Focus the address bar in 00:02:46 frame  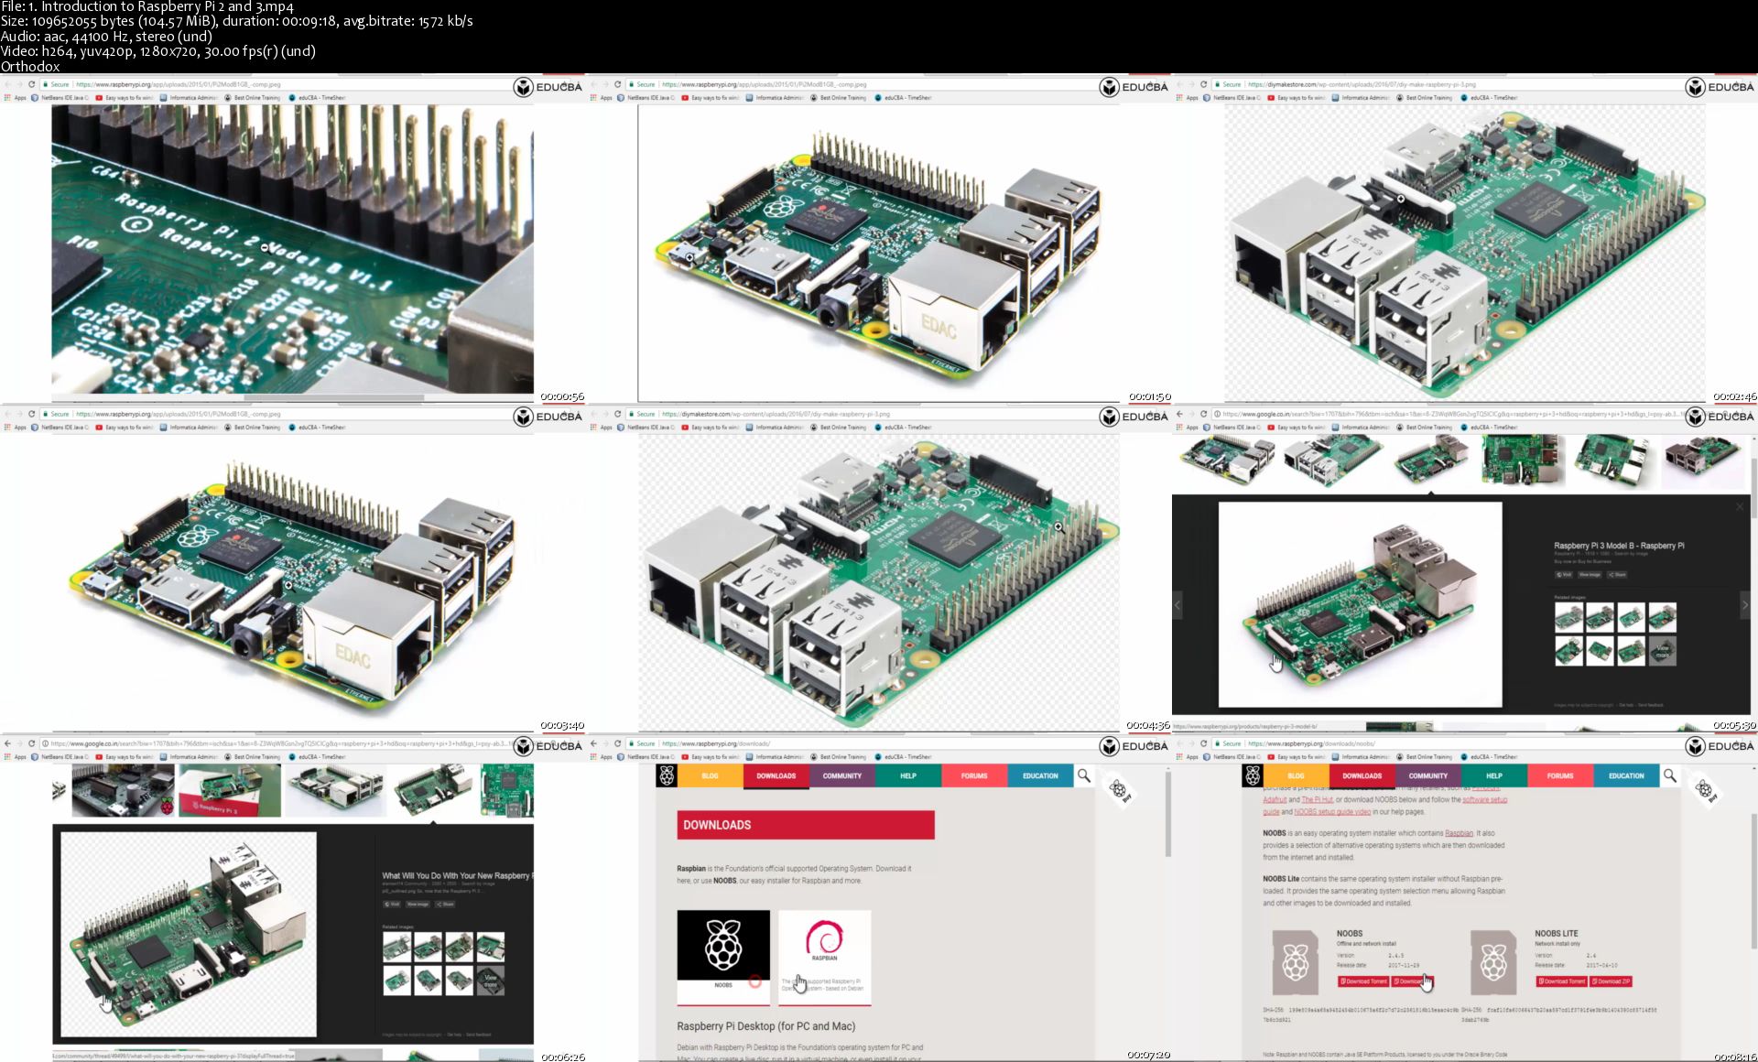click(1447, 84)
